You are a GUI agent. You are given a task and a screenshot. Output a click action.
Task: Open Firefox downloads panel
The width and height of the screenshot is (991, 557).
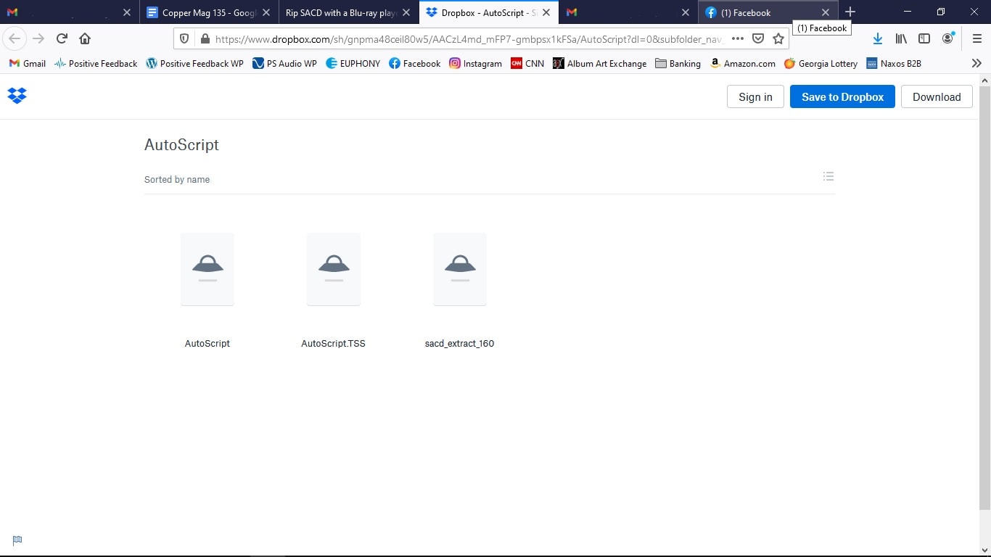click(x=877, y=38)
